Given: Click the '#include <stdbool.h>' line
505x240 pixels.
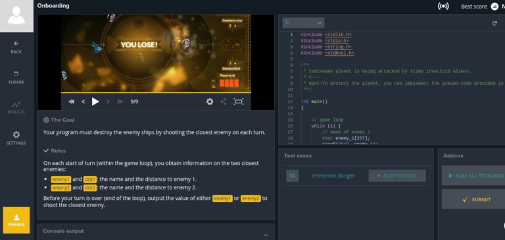Looking at the screenshot, I should tap(327, 53).
